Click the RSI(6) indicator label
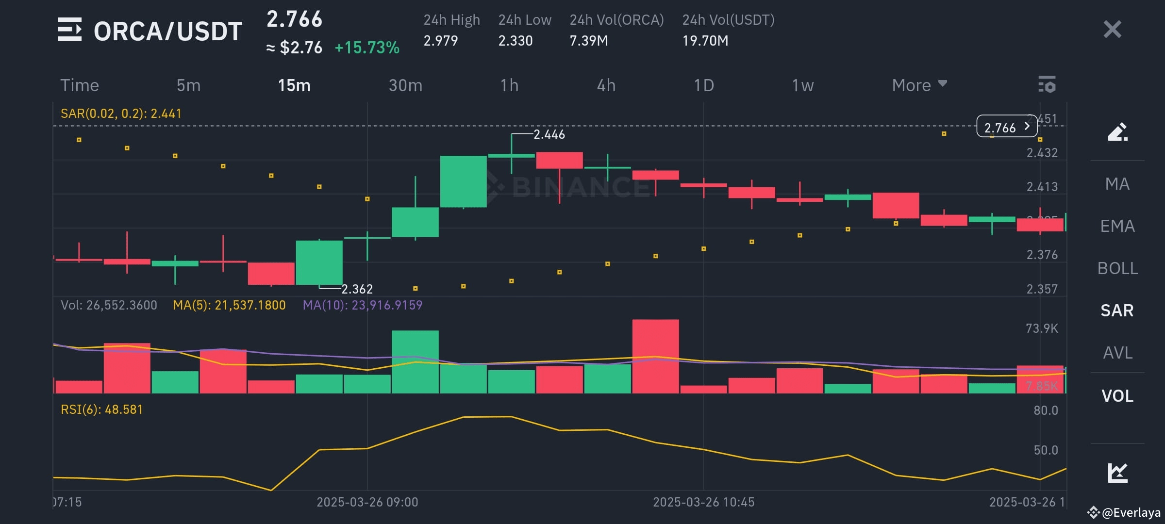This screenshot has width=1165, height=524. [x=102, y=409]
